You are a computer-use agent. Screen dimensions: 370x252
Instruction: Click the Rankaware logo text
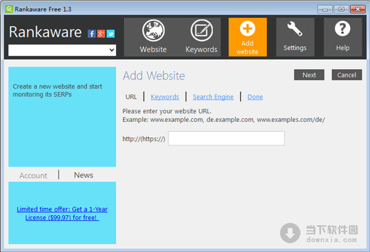click(x=45, y=32)
